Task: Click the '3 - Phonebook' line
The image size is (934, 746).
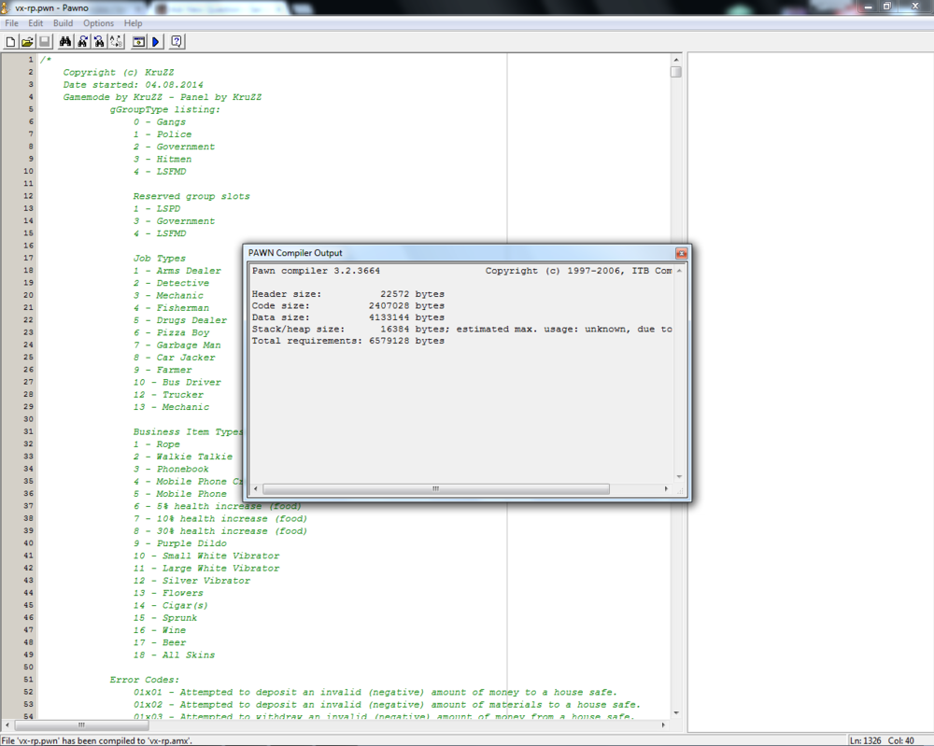Action: [171, 469]
